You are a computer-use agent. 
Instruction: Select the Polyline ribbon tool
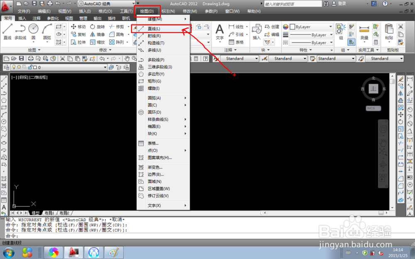pyautogui.click(x=20, y=31)
